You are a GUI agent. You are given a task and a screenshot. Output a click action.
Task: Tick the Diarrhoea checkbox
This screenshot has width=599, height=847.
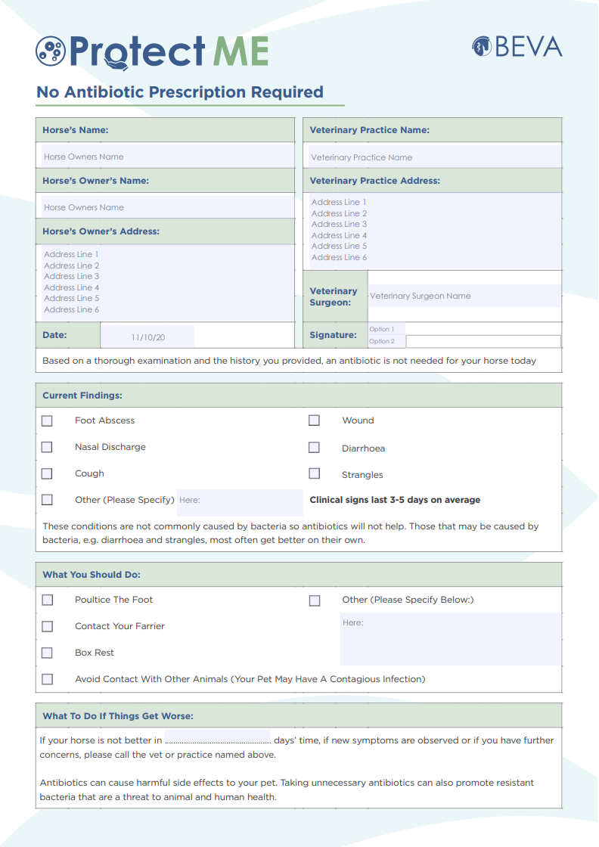point(314,448)
